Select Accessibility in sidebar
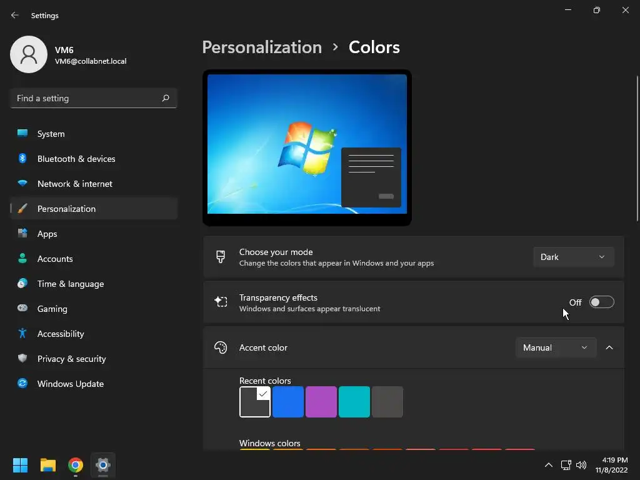640x480 pixels. 94,334
